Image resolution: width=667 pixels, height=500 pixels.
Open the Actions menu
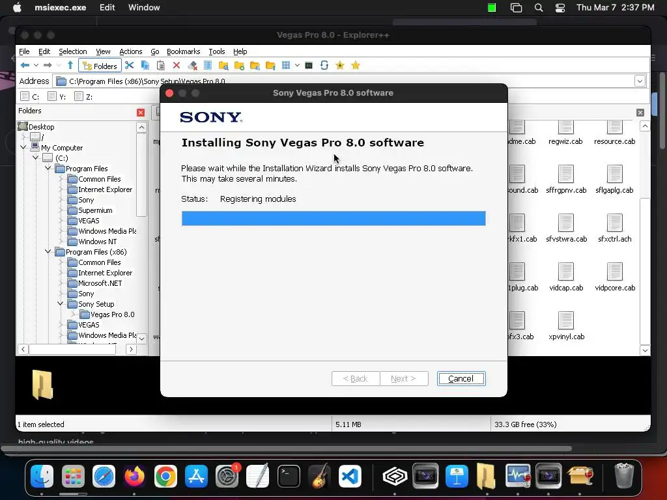[x=130, y=51]
